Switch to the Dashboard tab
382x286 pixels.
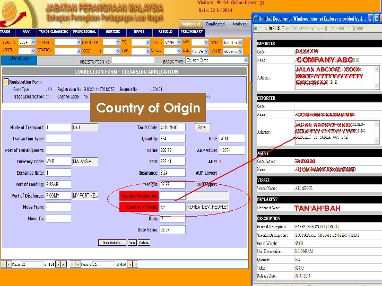[191, 24]
